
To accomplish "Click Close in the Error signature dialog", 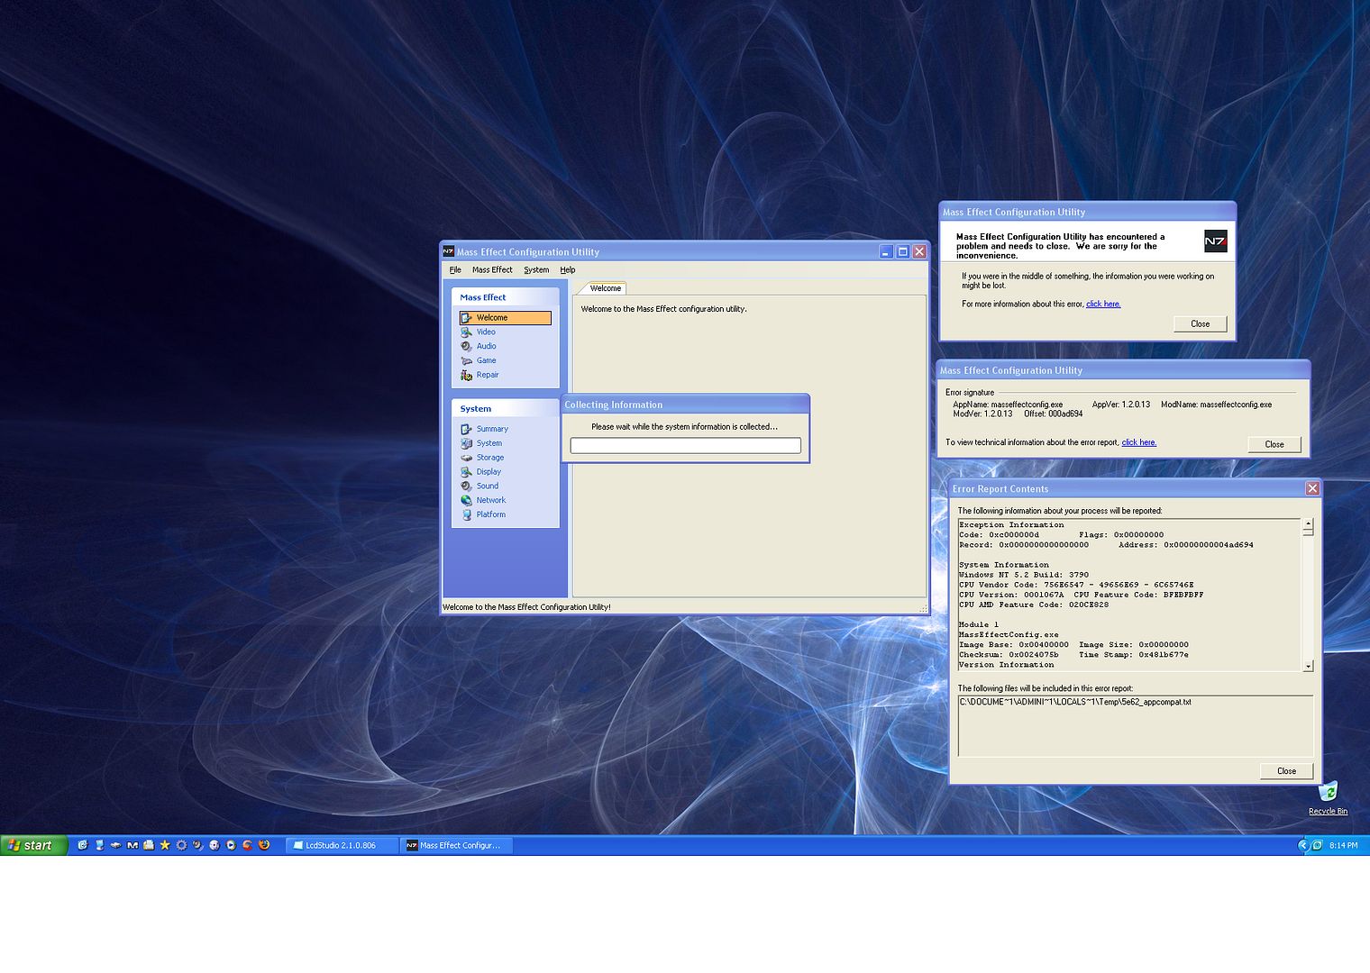I will click(1274, 444).
